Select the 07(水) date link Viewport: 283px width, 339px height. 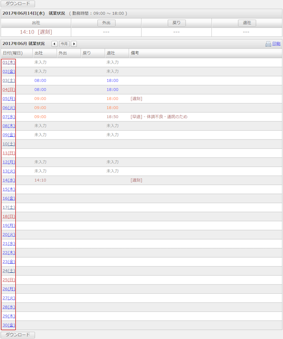[x=8, y=117]
